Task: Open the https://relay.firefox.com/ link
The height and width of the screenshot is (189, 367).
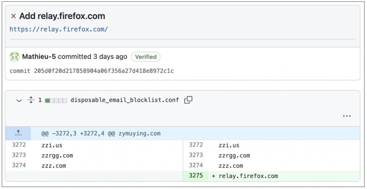Action: pyautogui.click(x=58, y=29)
